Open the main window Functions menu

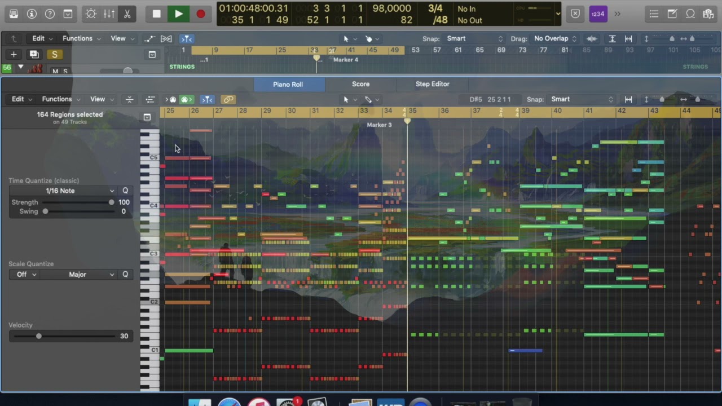pos(81,38)
